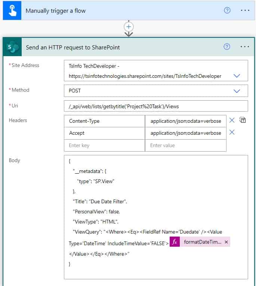Viewport: 256px width, 286px height.
Task: Click the Headers label
Action: [x=18, y=121]
